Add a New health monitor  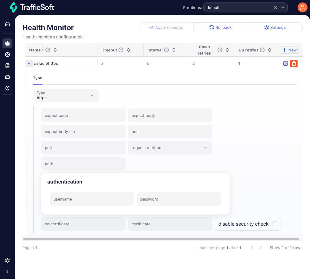(x=290, y=50)
